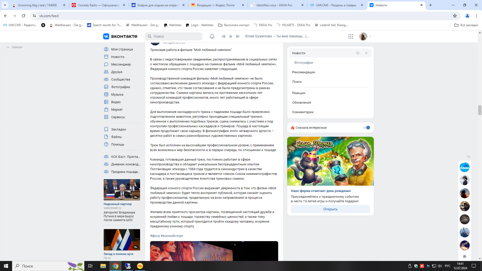Toggle the Сначала интересные switch
The height and width of the screenshot is (271, 482).
pos(367,128)
